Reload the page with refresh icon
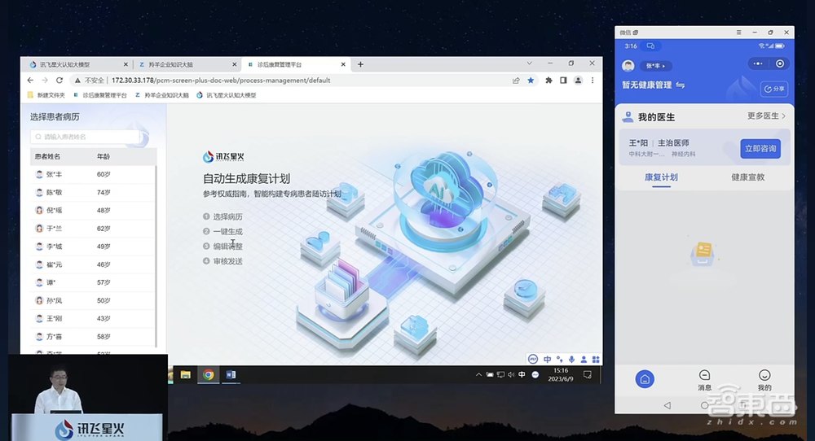Image resolution: width=815 pixels, height=441 pixels. tap(59, 81)
